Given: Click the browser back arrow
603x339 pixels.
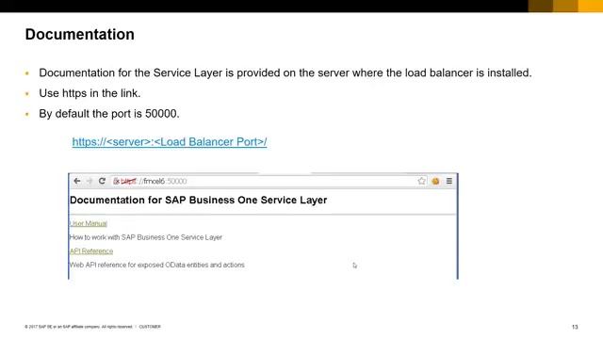Looking at the screenshot, I should 77,181.
